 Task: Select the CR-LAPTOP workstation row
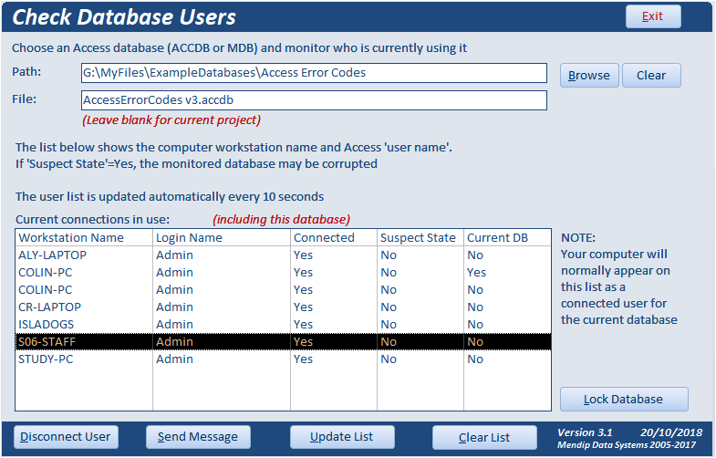click(283, 307)
